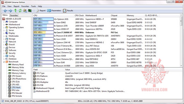Open benchmark Results

68,10
